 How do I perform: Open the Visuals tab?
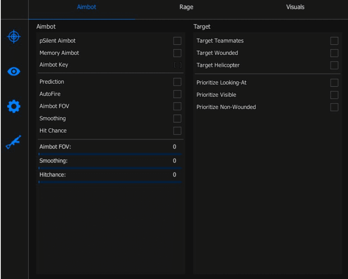(x=295, y=7)
